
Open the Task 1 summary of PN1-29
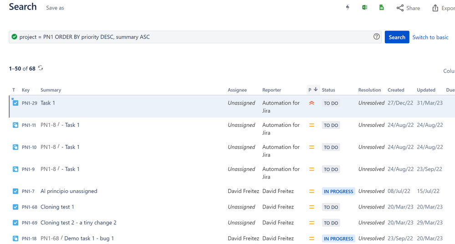(47, 103)
